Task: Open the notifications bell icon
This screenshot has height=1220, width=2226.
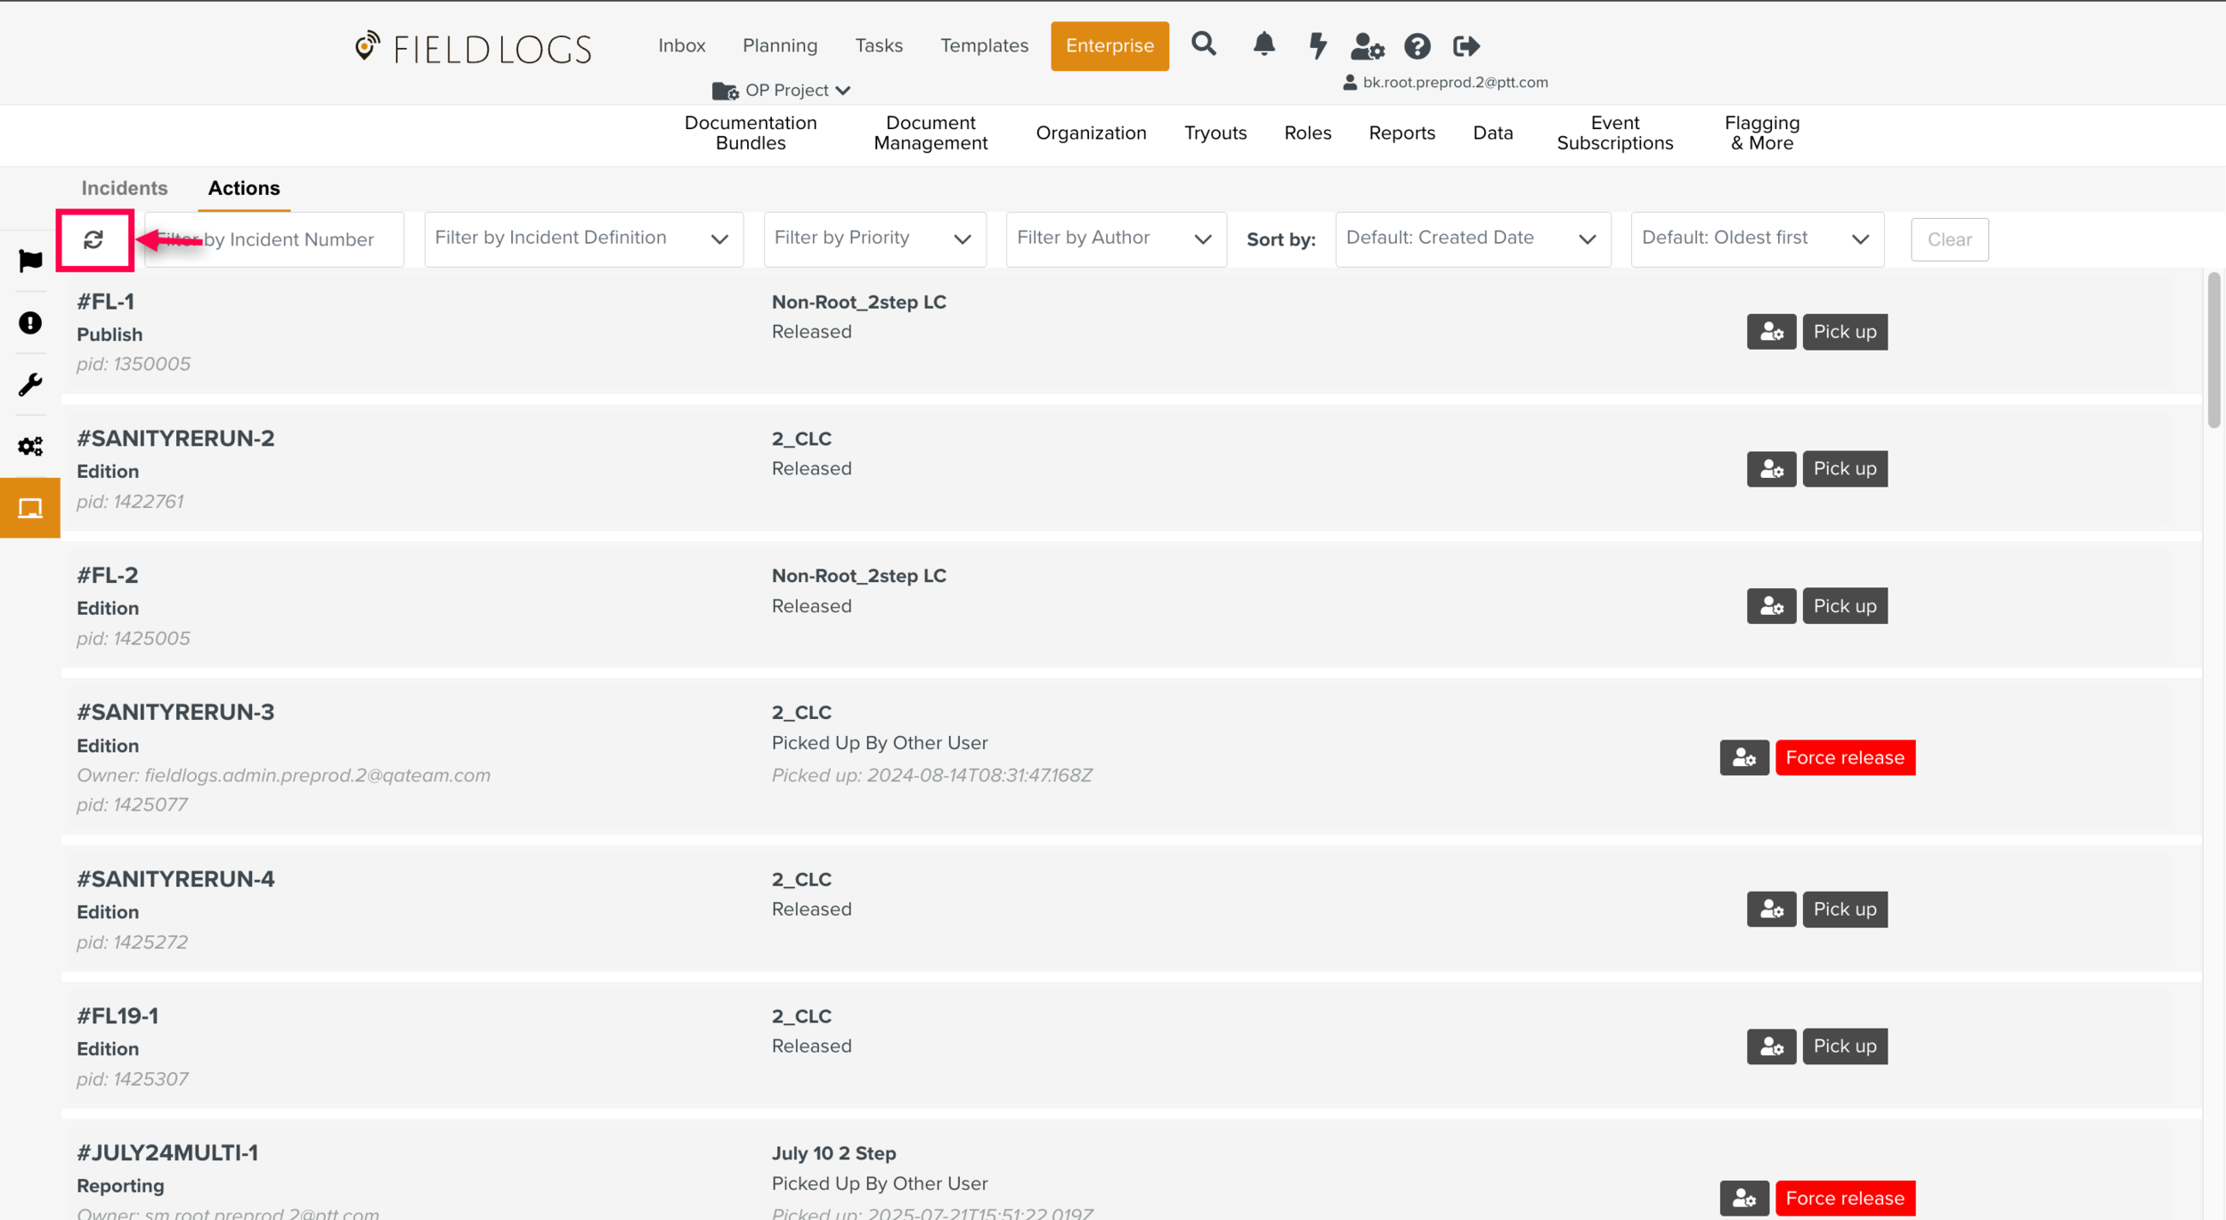Action: [1263, 44]
